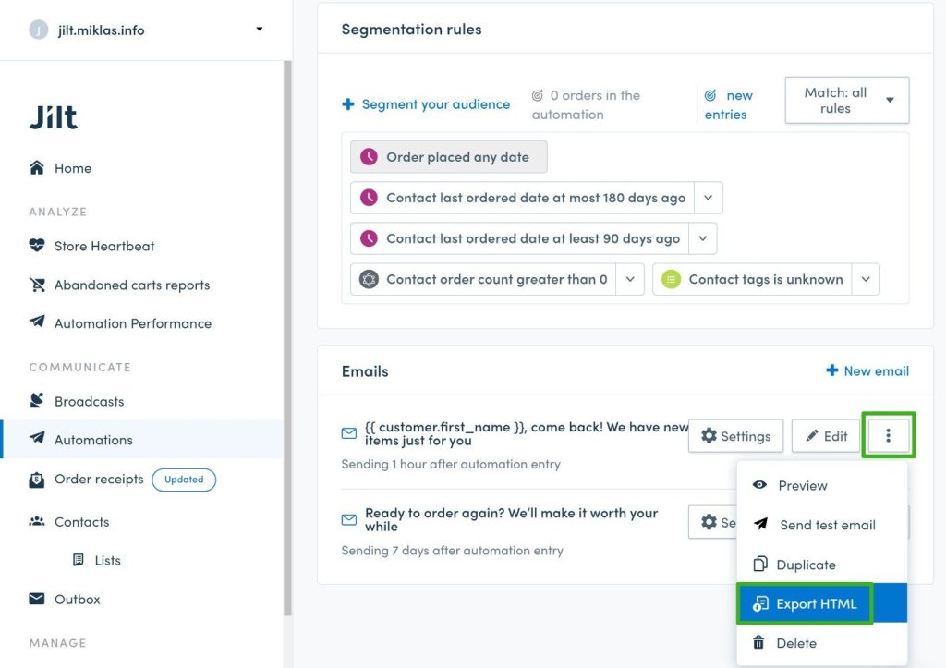Click the New email link

[867, 370]
